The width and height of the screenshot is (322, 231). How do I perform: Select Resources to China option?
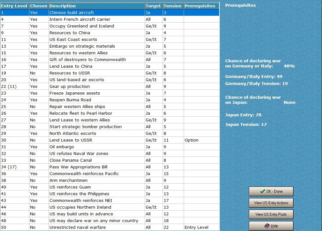click(x=110, y=33)
